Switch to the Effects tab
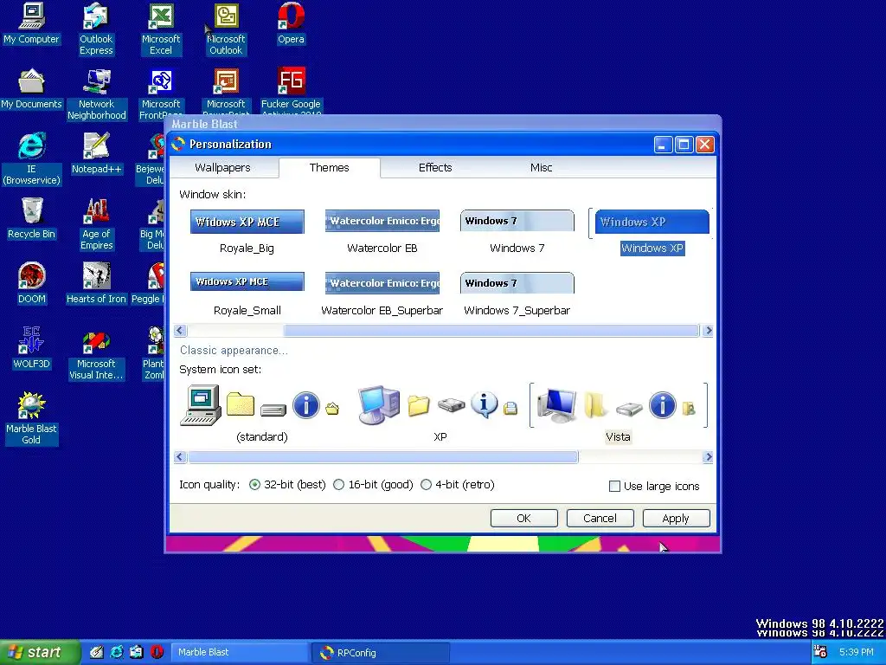This screenshot has width=886, height=665. click(x=435, y=167)
